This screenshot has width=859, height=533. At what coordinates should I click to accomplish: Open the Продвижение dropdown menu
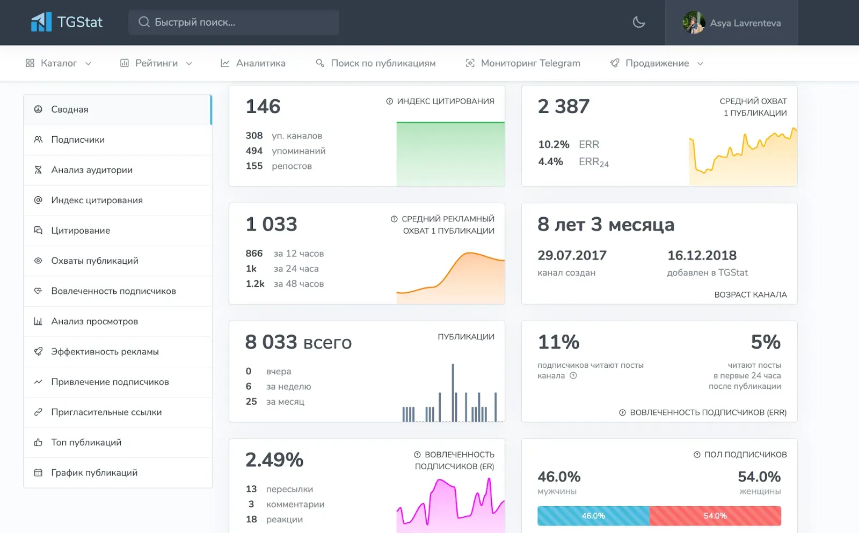click(x=657, y=63)
